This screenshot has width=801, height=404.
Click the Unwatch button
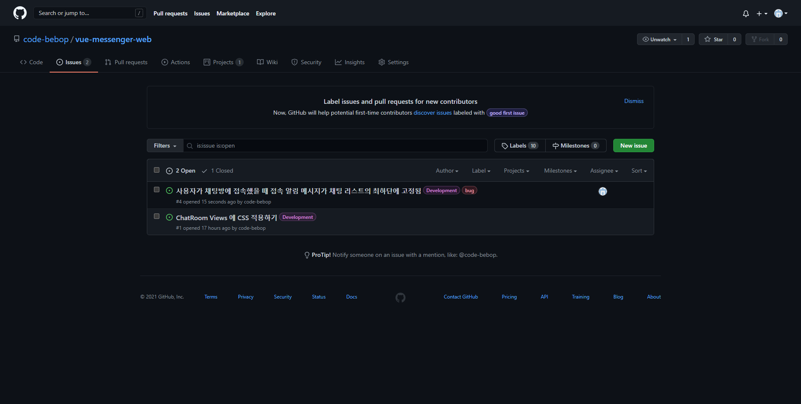point(659,39)
